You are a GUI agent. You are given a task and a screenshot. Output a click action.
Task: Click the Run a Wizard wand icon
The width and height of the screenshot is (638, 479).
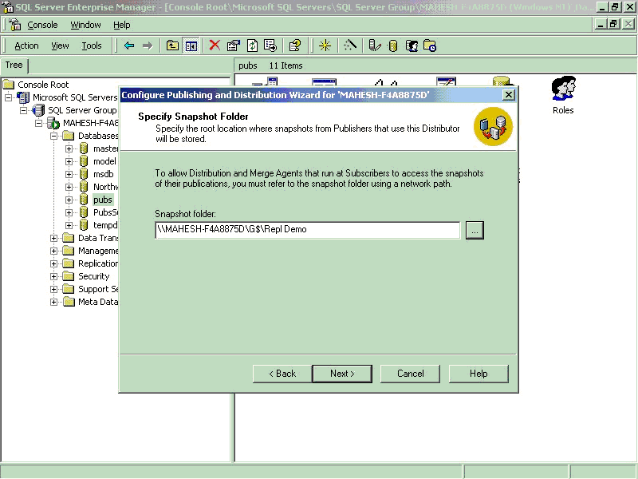tap(350, 46)
